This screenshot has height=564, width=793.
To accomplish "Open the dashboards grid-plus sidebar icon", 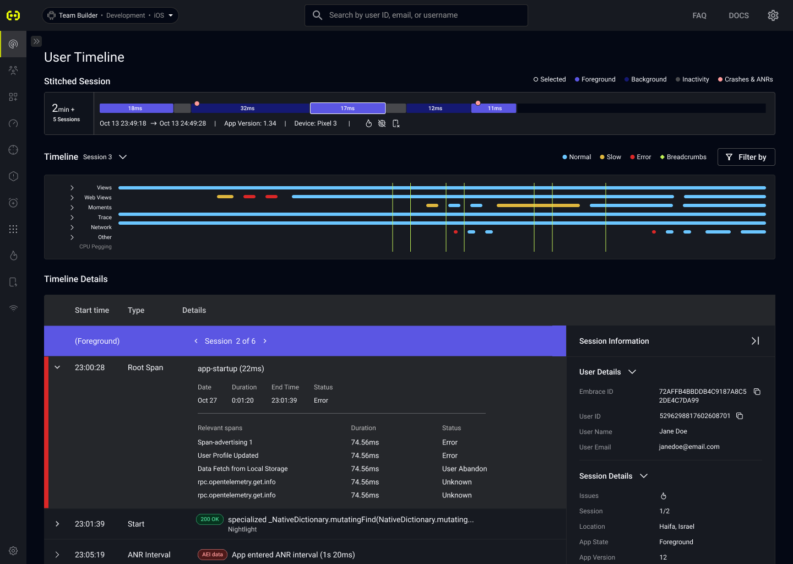I will pos(13,97).
